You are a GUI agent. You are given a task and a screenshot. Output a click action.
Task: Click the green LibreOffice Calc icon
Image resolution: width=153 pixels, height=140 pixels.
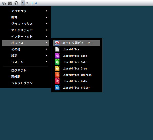click(57, 62)
